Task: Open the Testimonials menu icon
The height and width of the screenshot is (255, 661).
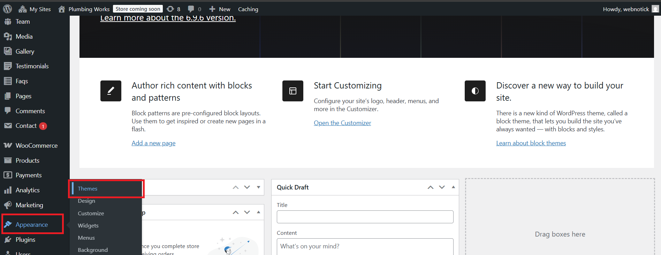Action: click(8, 66)
